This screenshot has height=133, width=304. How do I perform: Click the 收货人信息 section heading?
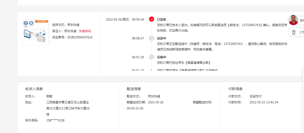(x=34, y=89)
